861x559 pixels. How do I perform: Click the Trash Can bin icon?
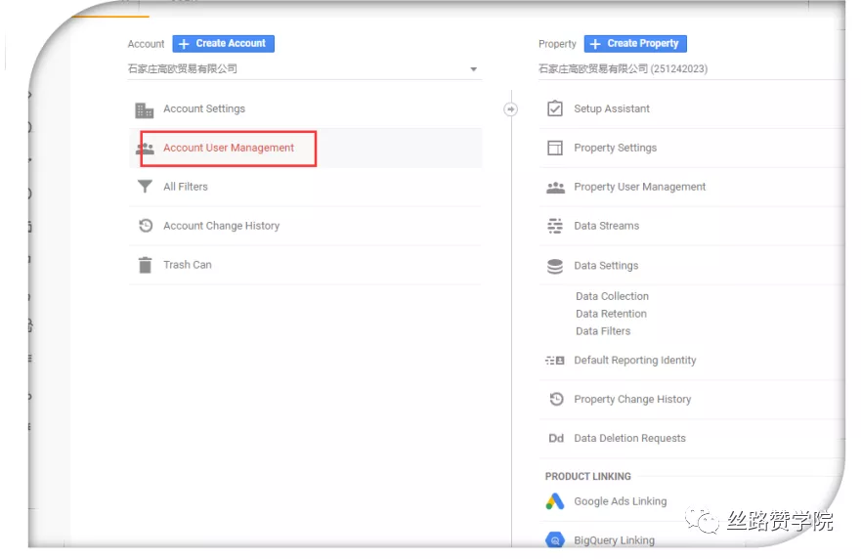point(145,265)
